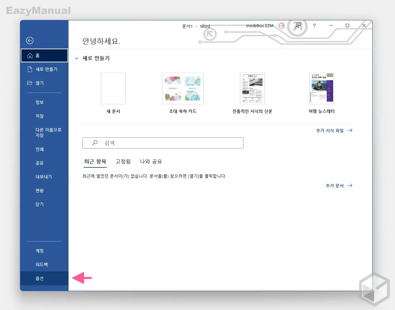Click the person feedback icon in title bar

tap(298, 26)
